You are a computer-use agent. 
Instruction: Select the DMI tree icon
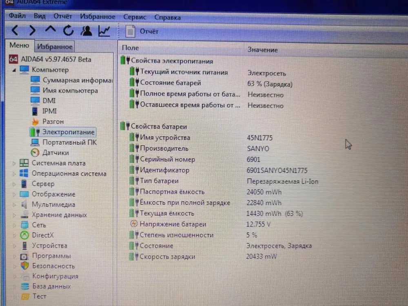click(35, 100)
